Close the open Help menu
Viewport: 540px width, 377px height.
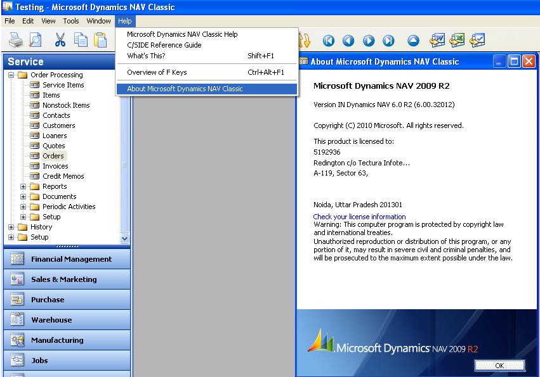click(124, 21)
